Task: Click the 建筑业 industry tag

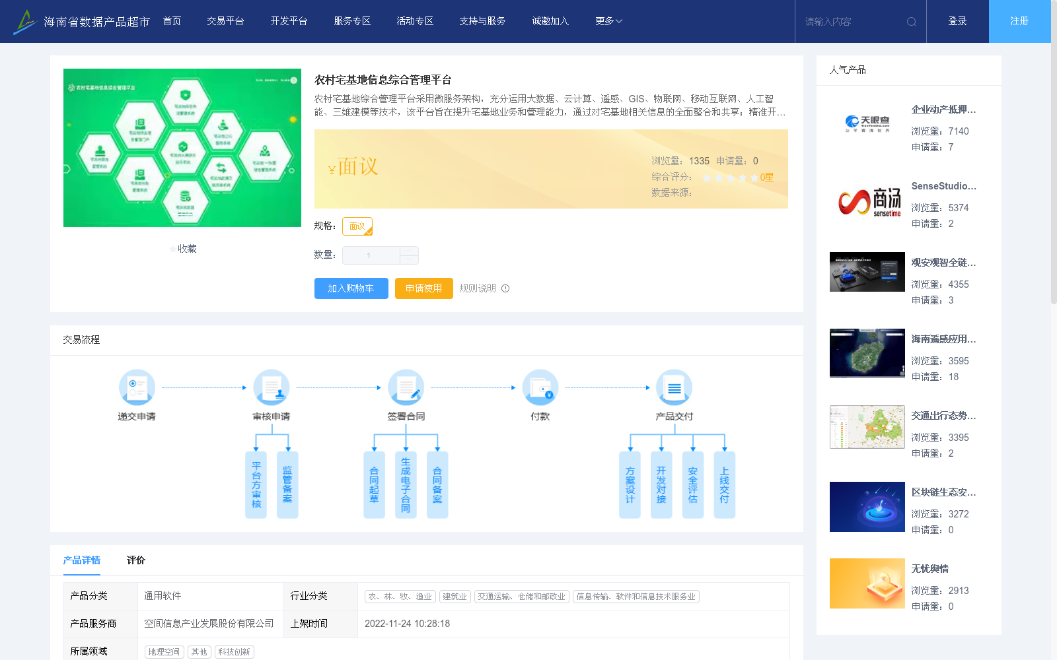Action: click(x=455, y=597)
